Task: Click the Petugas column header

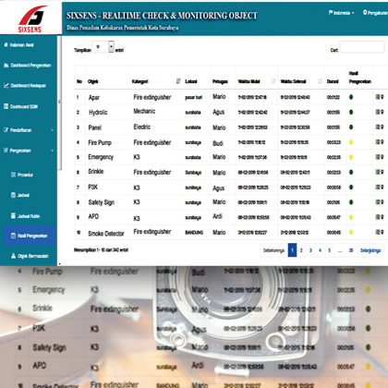Action: coord(220,81)
